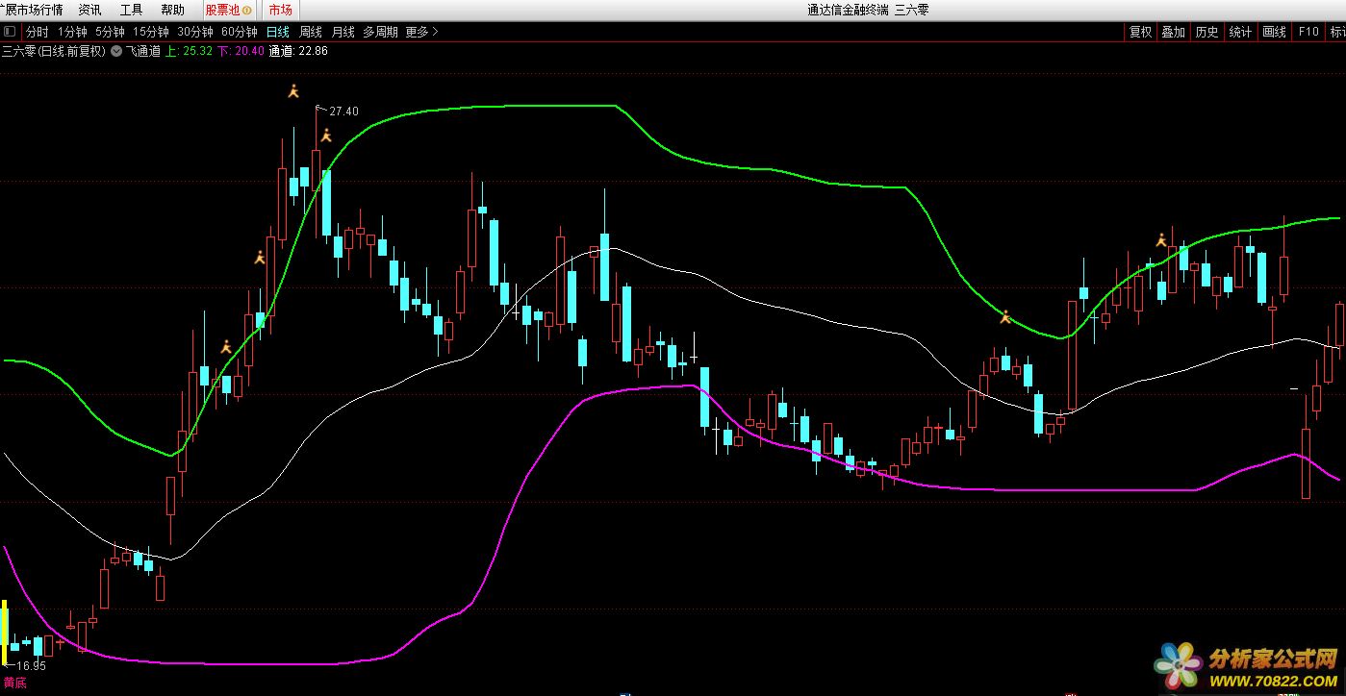Switch to the 15分钟 period tab
1346x696 pixels.
tap(151, 32)
